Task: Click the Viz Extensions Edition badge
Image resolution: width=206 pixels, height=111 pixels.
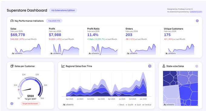Action: (x=63, y=10)
